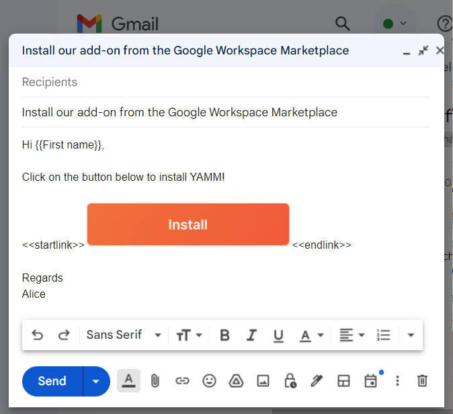
Task: Discard the draft with the trash icon
Action: (x=422, y=381)
